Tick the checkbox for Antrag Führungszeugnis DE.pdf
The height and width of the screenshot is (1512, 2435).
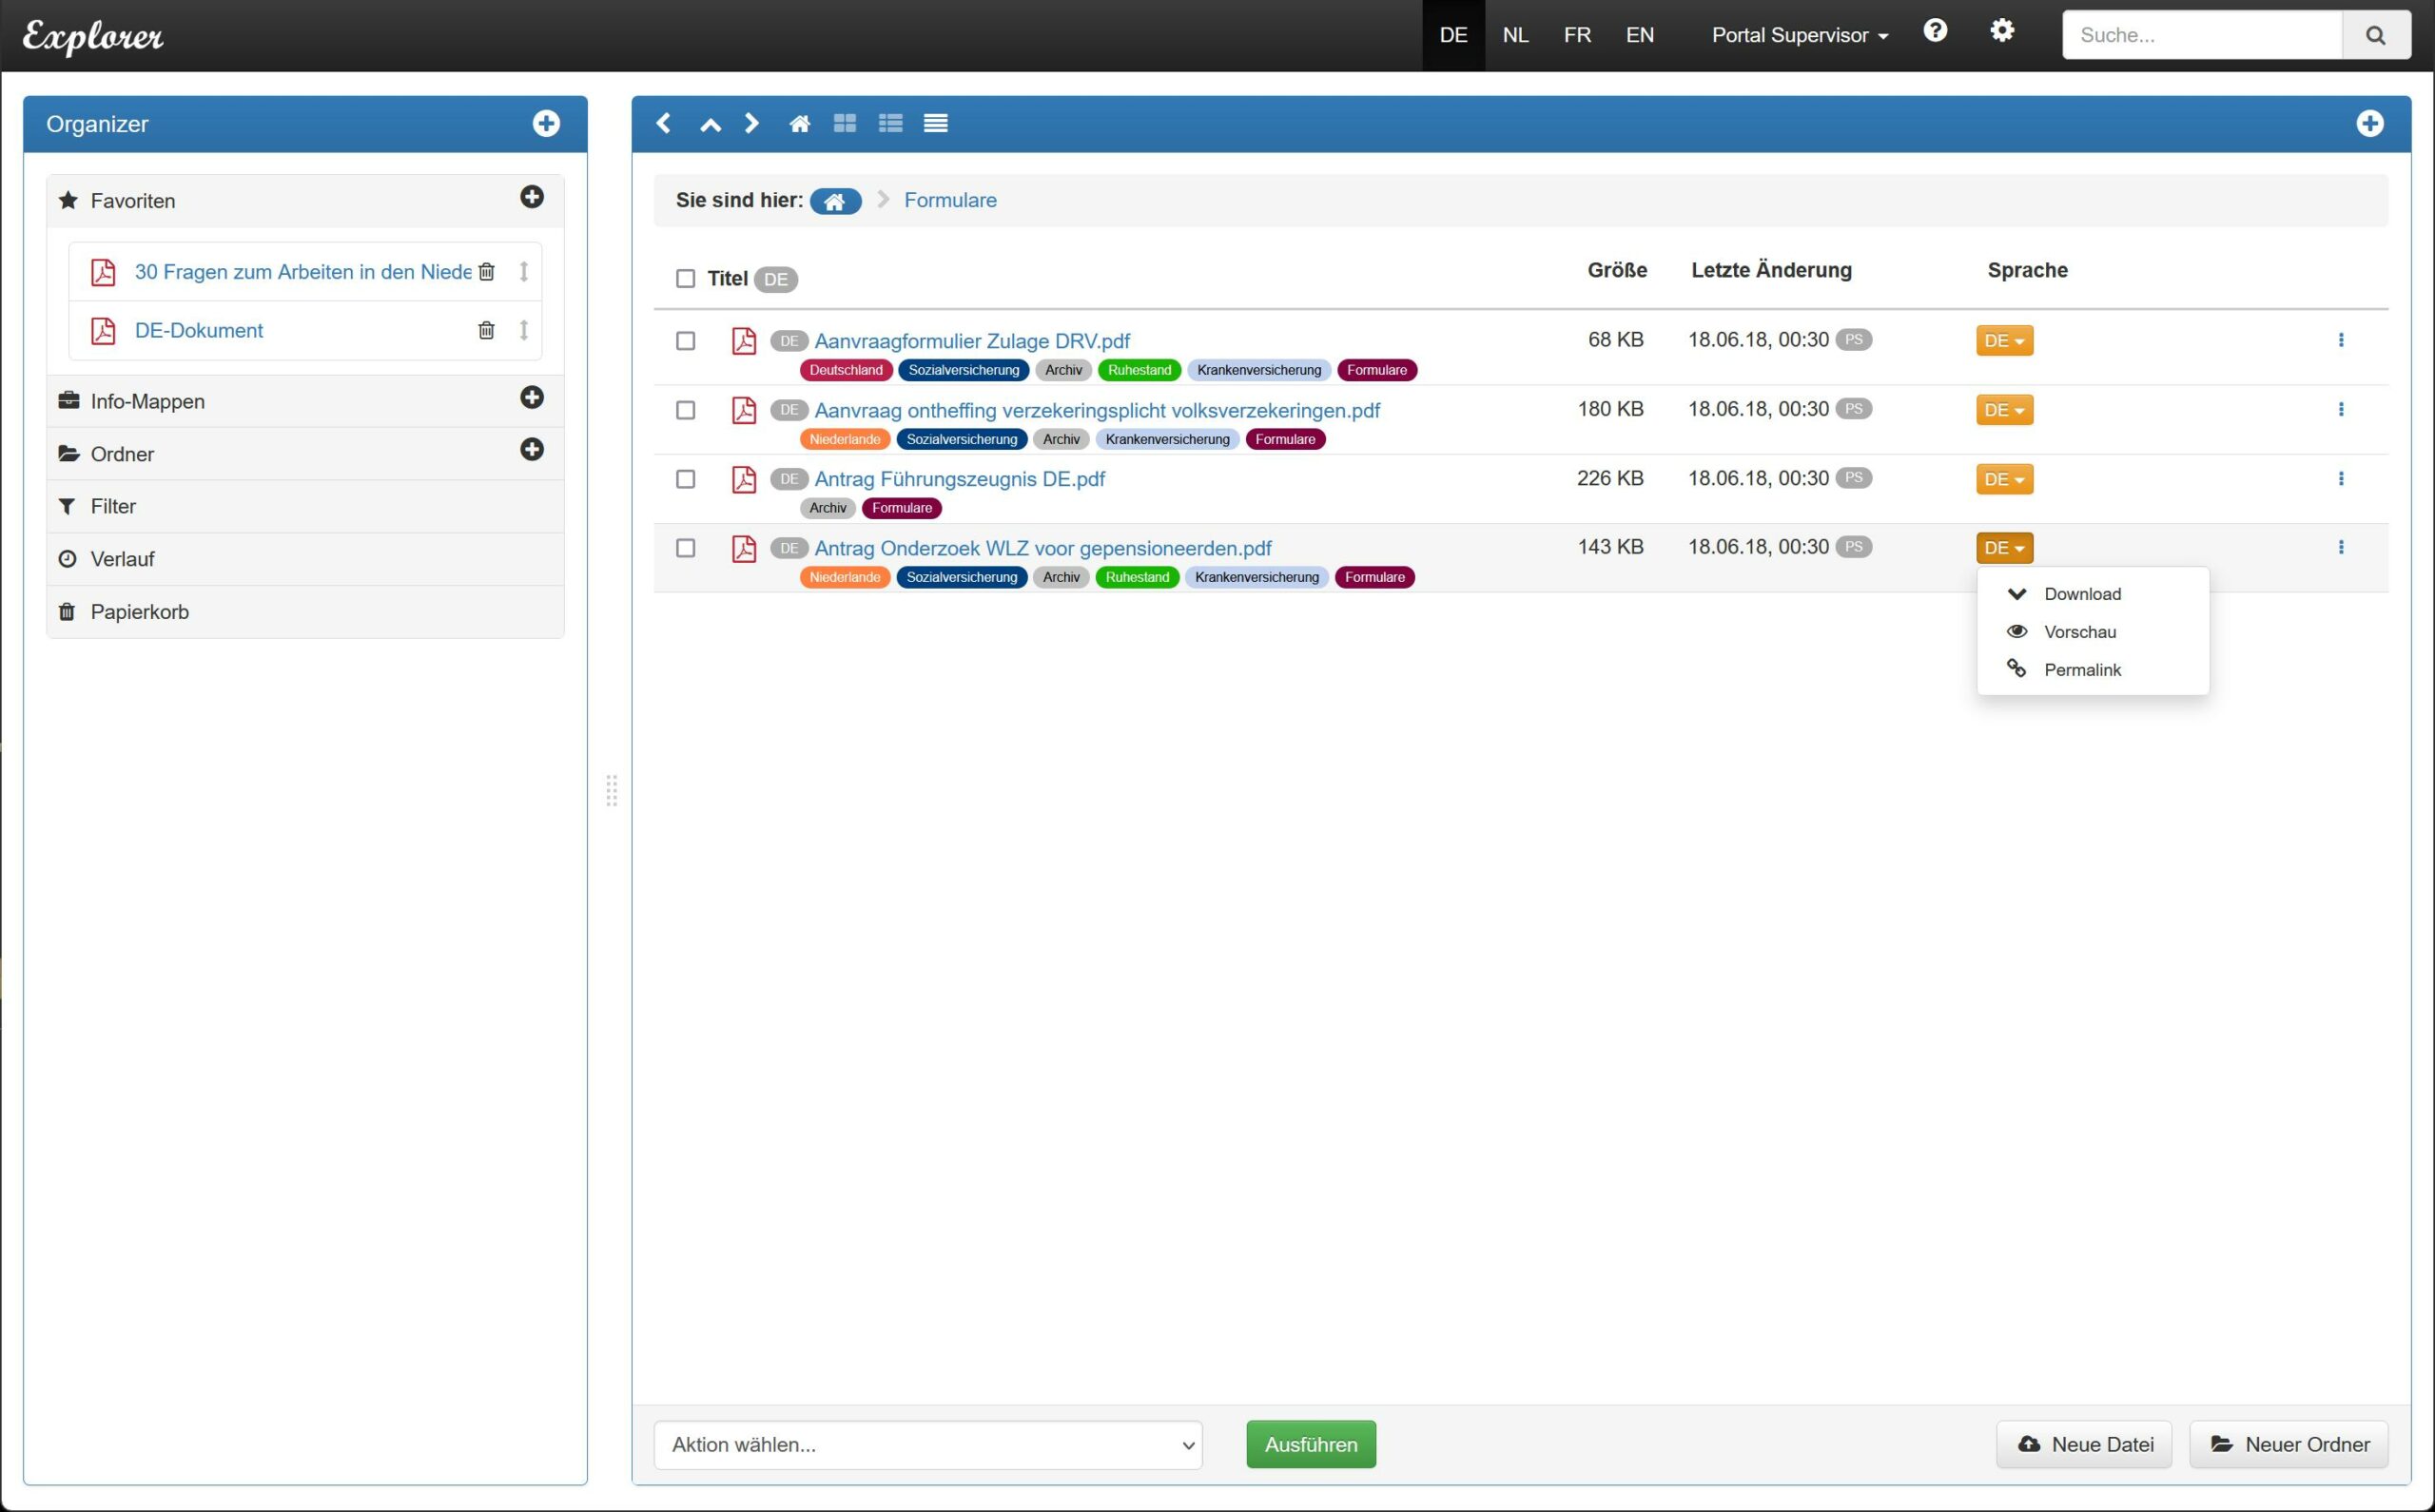pos(685,479)
